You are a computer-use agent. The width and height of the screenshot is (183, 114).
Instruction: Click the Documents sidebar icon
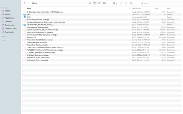coord(3,25)
